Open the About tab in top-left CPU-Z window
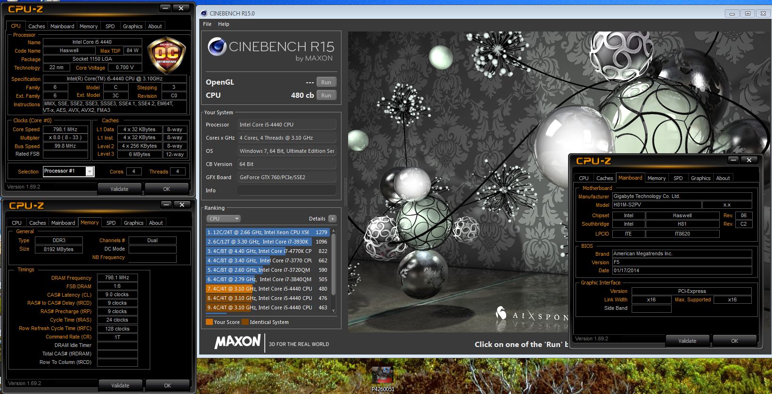 coord(155,26)
